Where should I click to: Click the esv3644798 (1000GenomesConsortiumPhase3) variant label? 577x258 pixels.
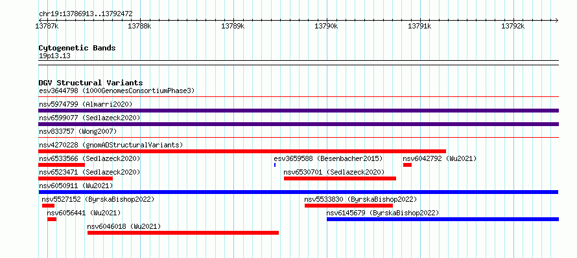[117, 91]
